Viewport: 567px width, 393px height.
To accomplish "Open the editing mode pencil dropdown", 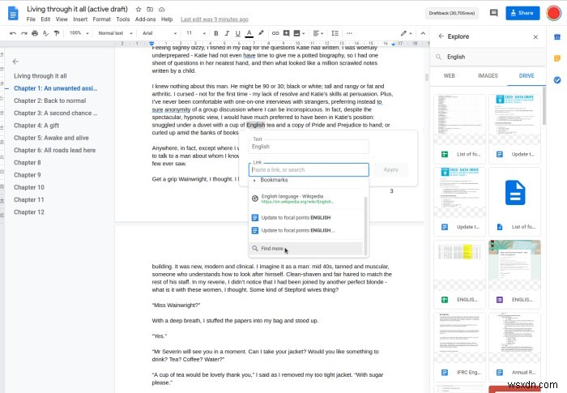I will [x=406, y=33].
